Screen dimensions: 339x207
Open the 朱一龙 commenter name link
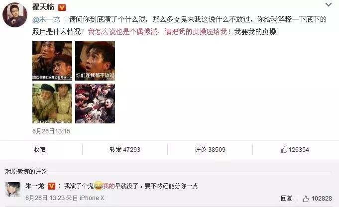(x=35, y=186)
